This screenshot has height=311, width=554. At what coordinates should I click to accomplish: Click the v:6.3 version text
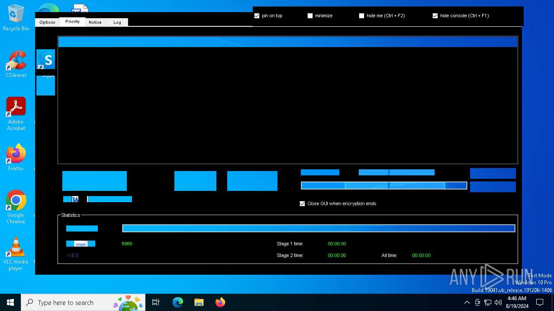[73, 255]
